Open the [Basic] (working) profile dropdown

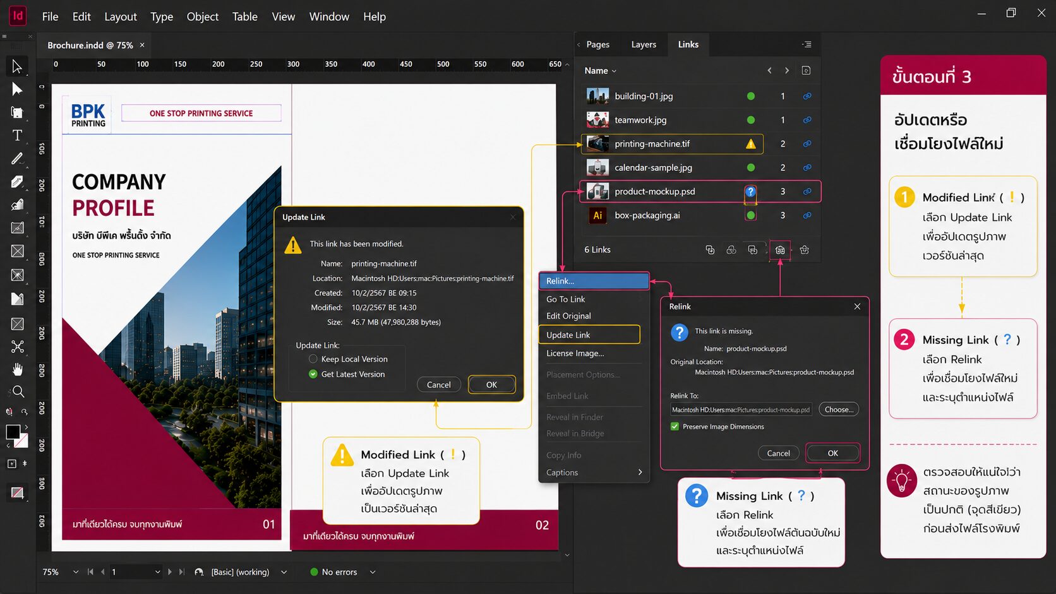(x=284, y=572)
